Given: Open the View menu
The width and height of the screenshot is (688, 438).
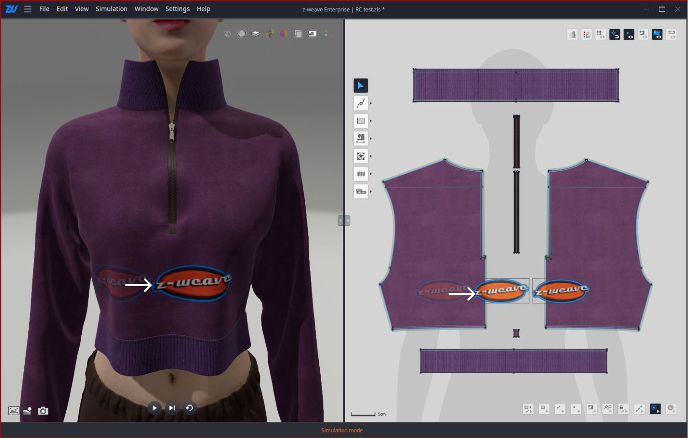Looking at the screenshot, I should pos(82,9).
